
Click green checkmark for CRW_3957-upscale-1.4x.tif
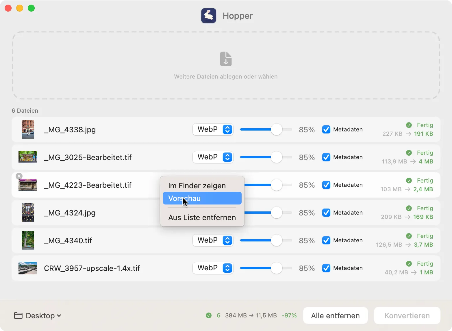coord(409,264)
